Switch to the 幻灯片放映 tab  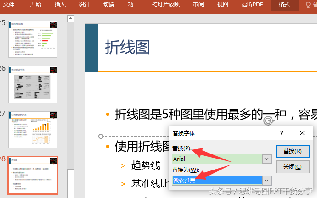166,5
